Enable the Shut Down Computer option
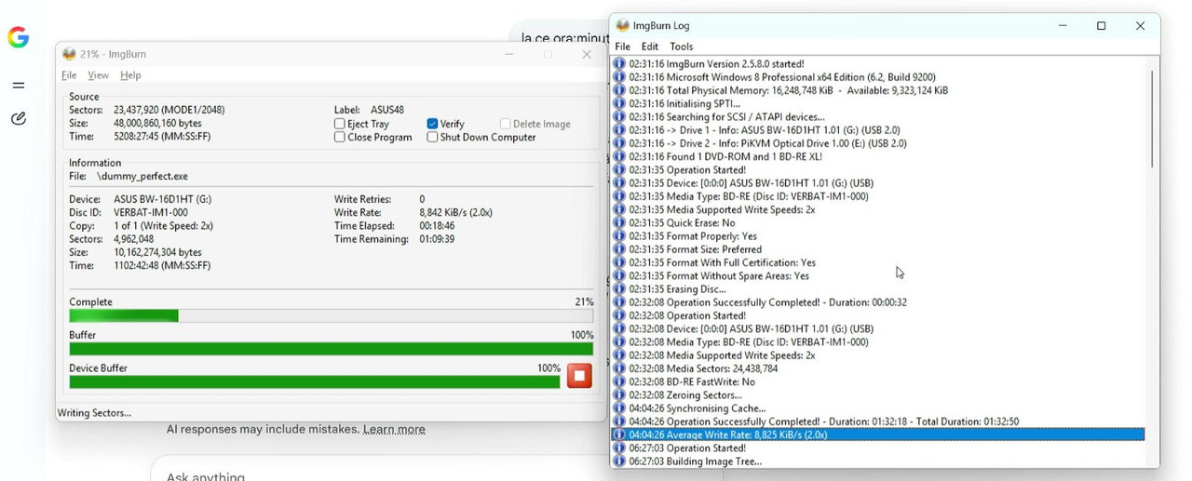1192x481 pixels. point(433,137)
